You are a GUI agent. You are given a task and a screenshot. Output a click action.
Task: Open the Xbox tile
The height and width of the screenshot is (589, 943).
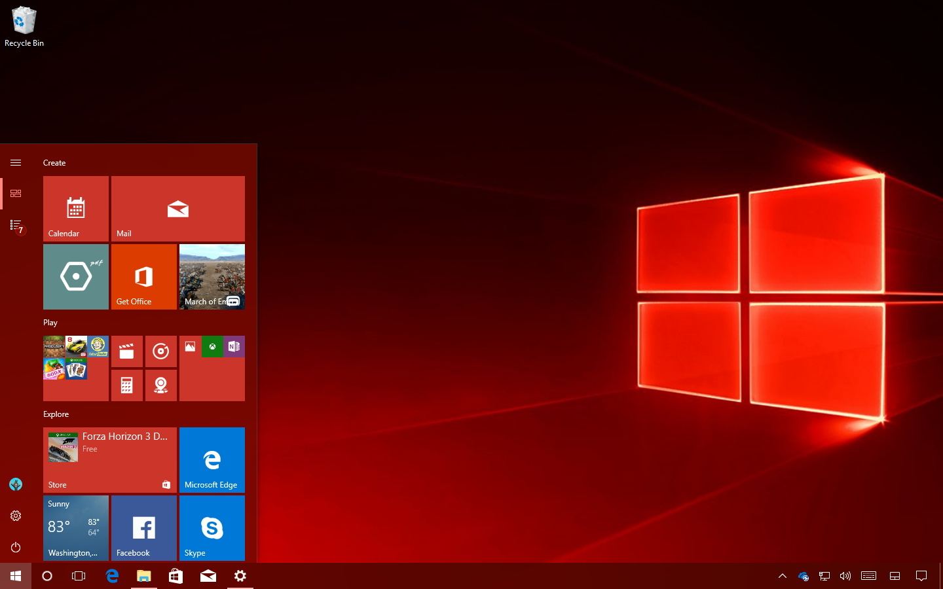[x=212, y=347]
